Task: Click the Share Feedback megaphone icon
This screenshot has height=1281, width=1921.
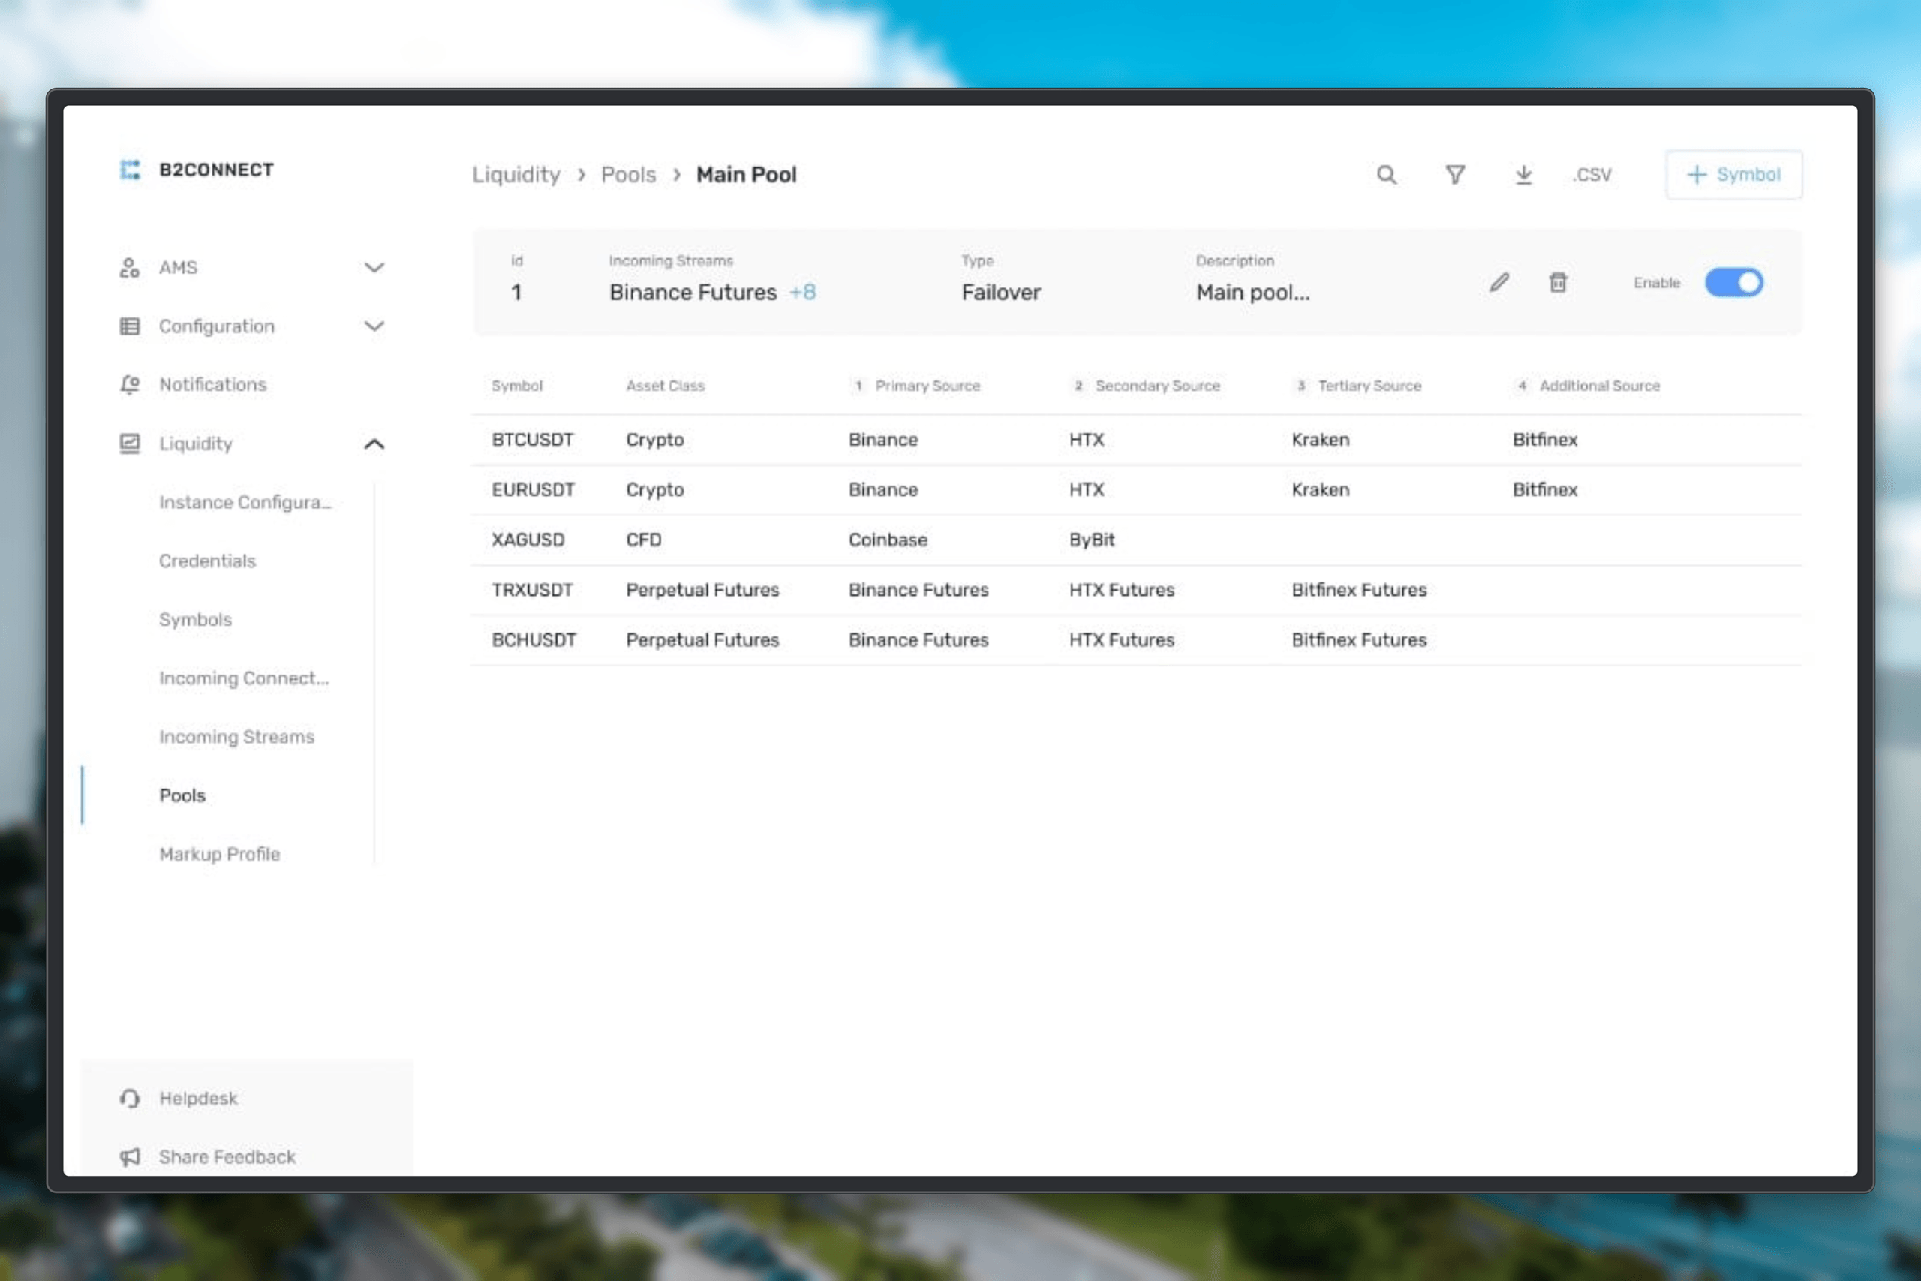Action: pyautogui.click(x=130, y=1157)
